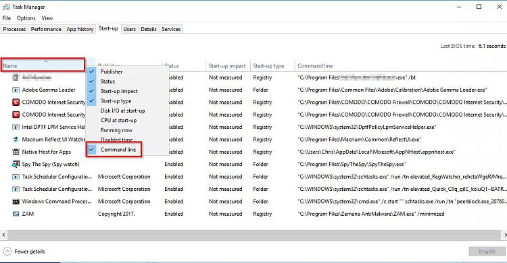Select Native Host for Apps entry
Viewport: 507px width, 263px height.
[47, 152]
